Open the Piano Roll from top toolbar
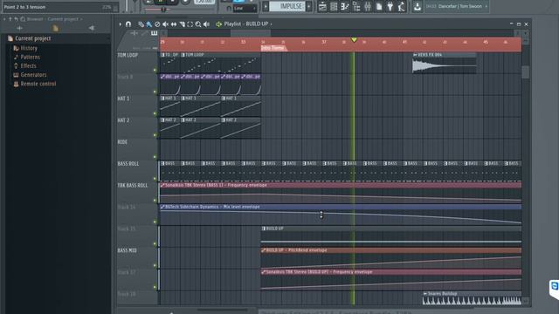Viewport: 559px width, 314px height. 345,6
